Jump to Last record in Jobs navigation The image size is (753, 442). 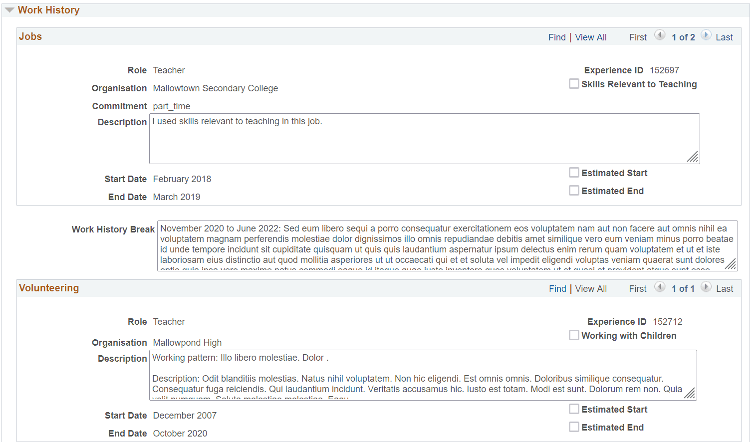click(x=724, y=37)
